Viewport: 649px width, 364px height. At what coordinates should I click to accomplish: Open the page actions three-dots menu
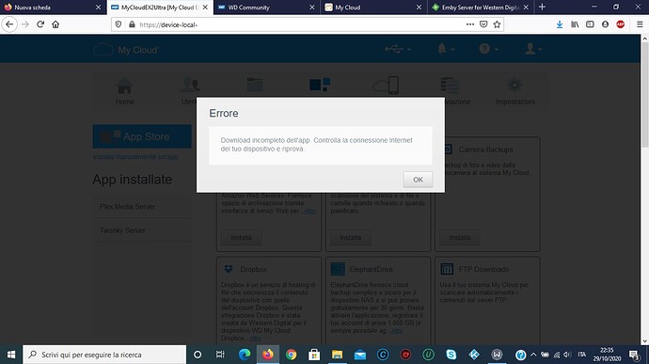pos(469,24)
